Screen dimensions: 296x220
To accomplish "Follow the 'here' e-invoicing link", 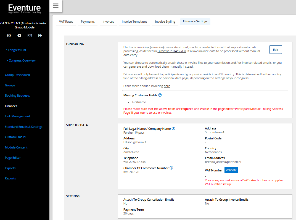I will [167, 86].
